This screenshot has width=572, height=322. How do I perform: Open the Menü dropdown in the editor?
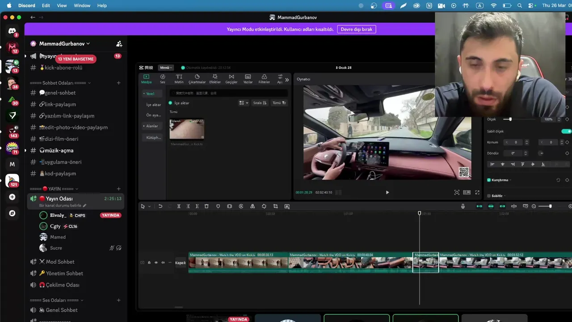[x=166, y=68]
